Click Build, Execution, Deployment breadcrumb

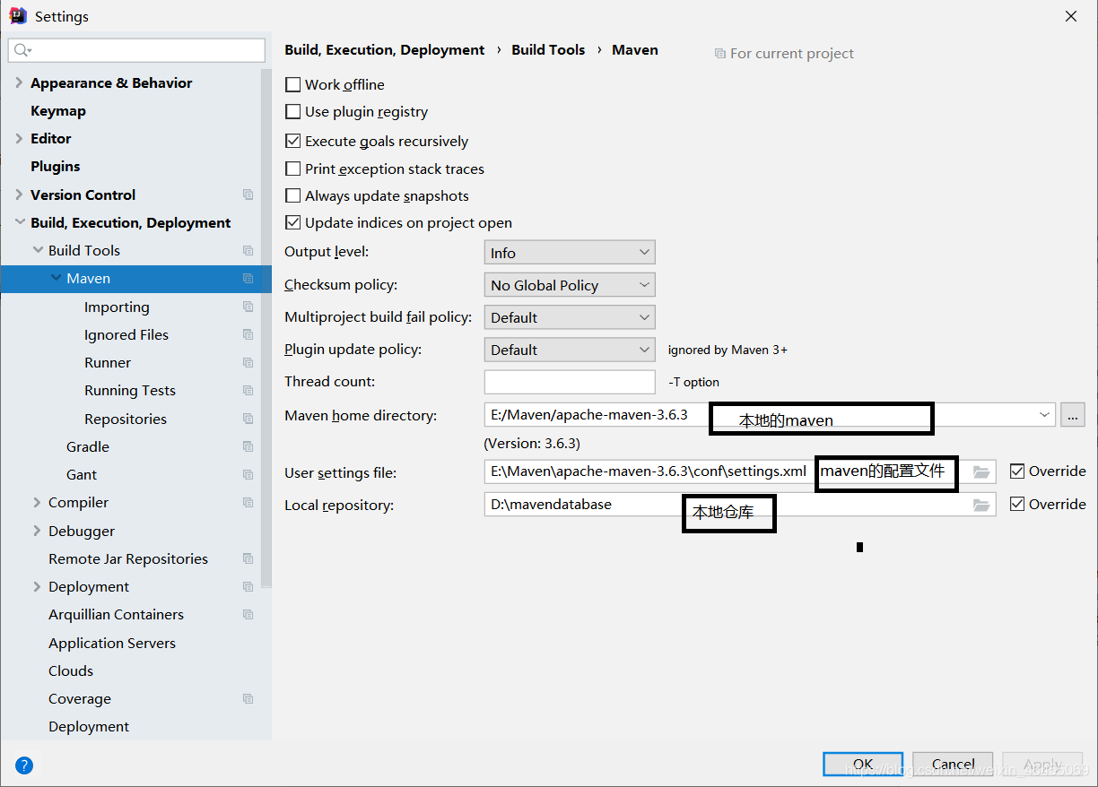[x=385, y=50]
